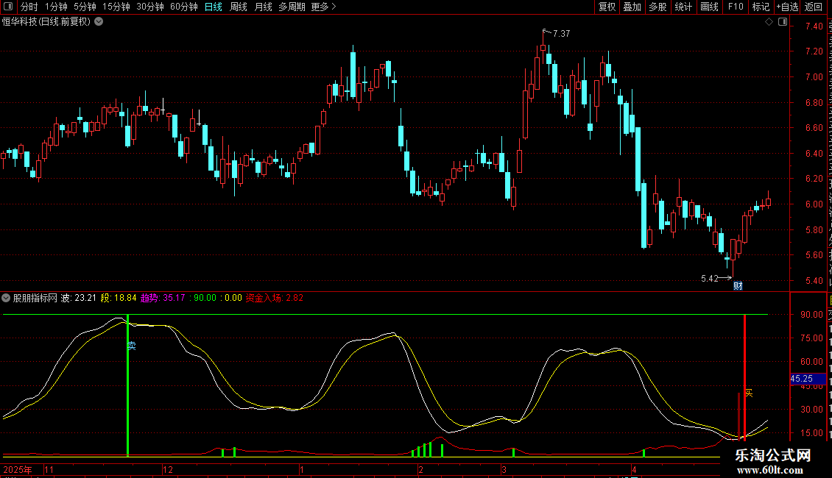Select the 15分钟 period
The width and height of the screenshot is (832, 478).
point(116,7)
